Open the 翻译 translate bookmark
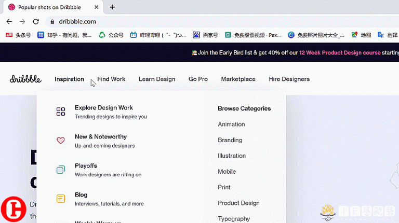The height and width of the screenshot is (223, 399). click(388, 35)
